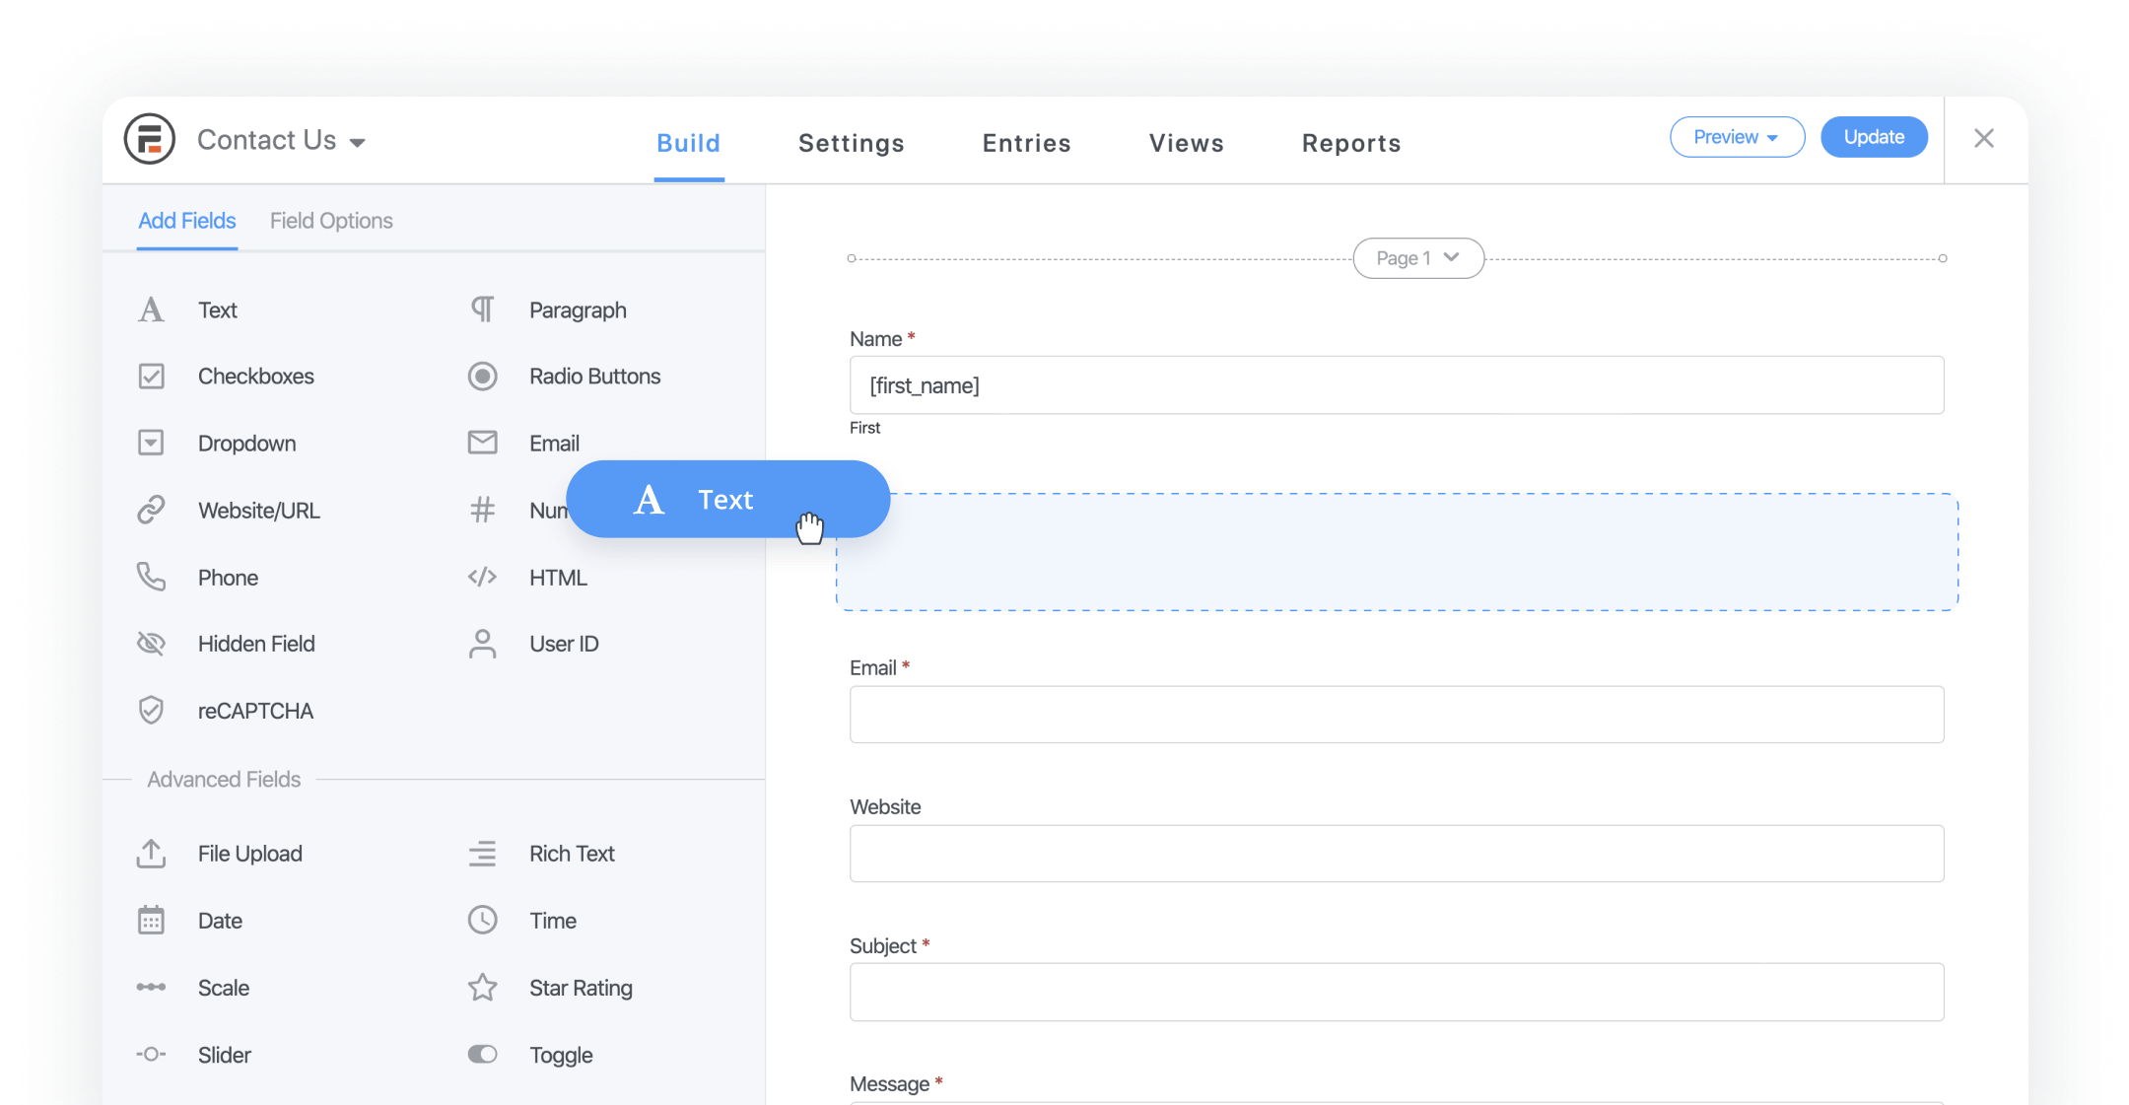
Task: Click the Checkboxes field icon
Action: pyautogui.click(x=152, y=376)
